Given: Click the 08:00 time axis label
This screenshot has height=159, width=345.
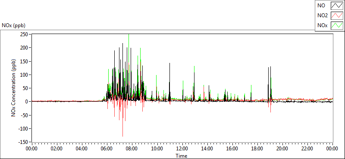Looking at the screenshot, I should (132, 149).
